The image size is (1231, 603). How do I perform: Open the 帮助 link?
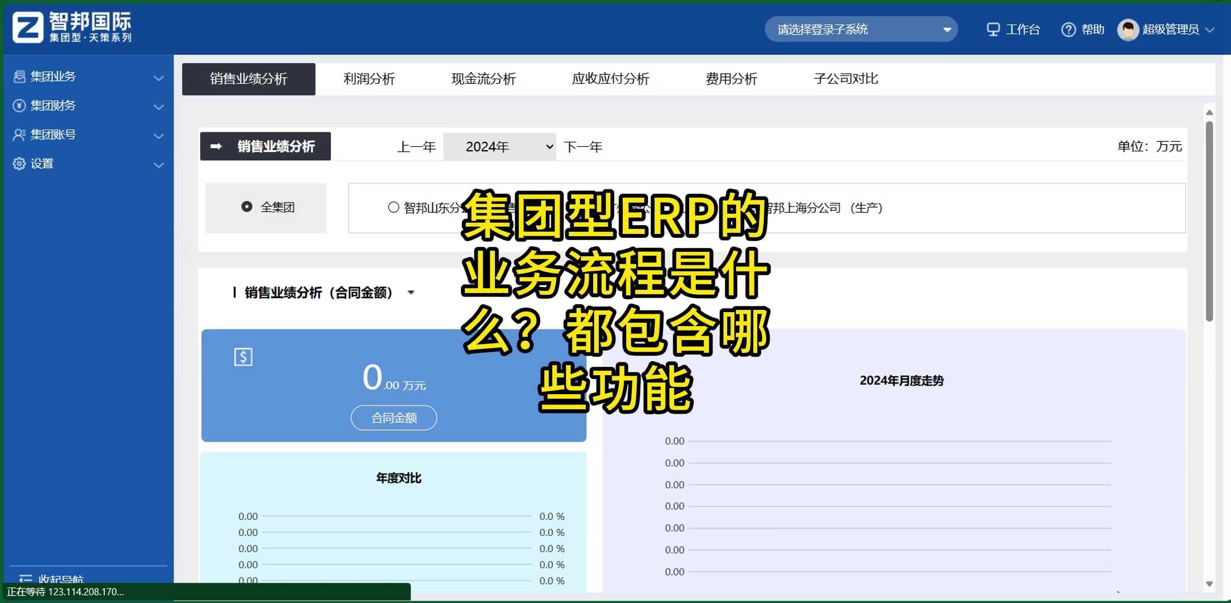tap(1093, 30)
